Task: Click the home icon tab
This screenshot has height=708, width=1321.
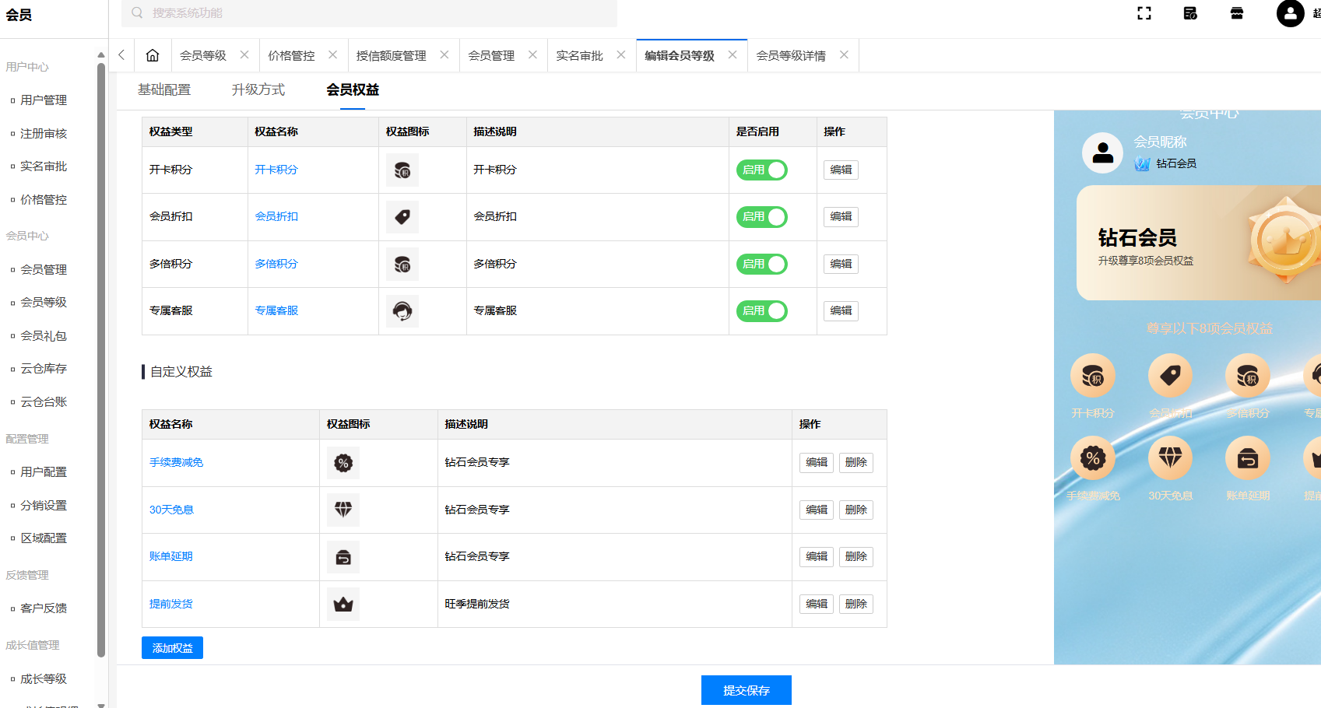Action: (x=153, y=55)
